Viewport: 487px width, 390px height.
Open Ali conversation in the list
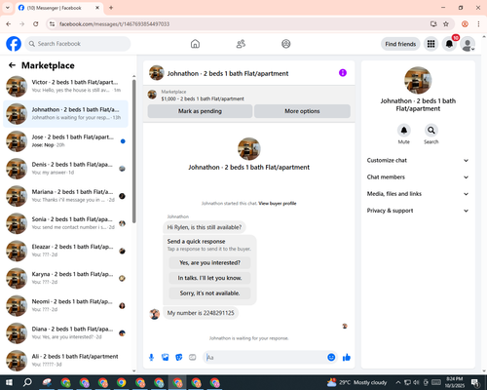click(x=65, y=360)
